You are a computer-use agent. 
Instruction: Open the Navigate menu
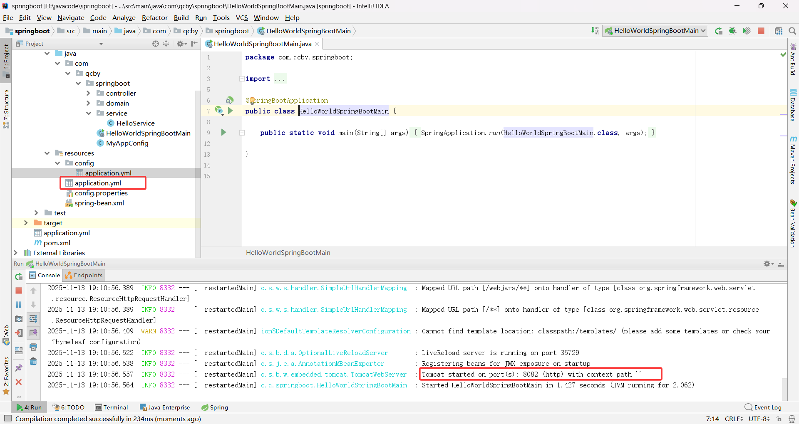[71, 17]
